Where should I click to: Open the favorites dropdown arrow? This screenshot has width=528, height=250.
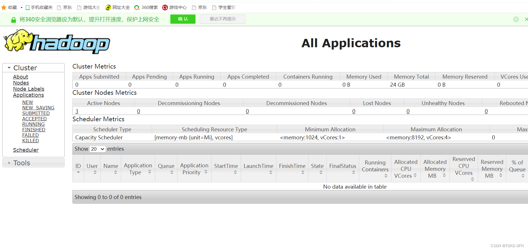click(x=21, y=8)
